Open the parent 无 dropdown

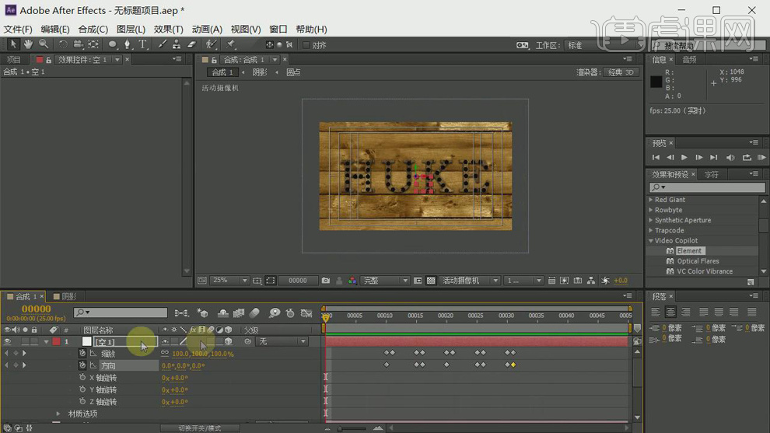coord(282,341)
